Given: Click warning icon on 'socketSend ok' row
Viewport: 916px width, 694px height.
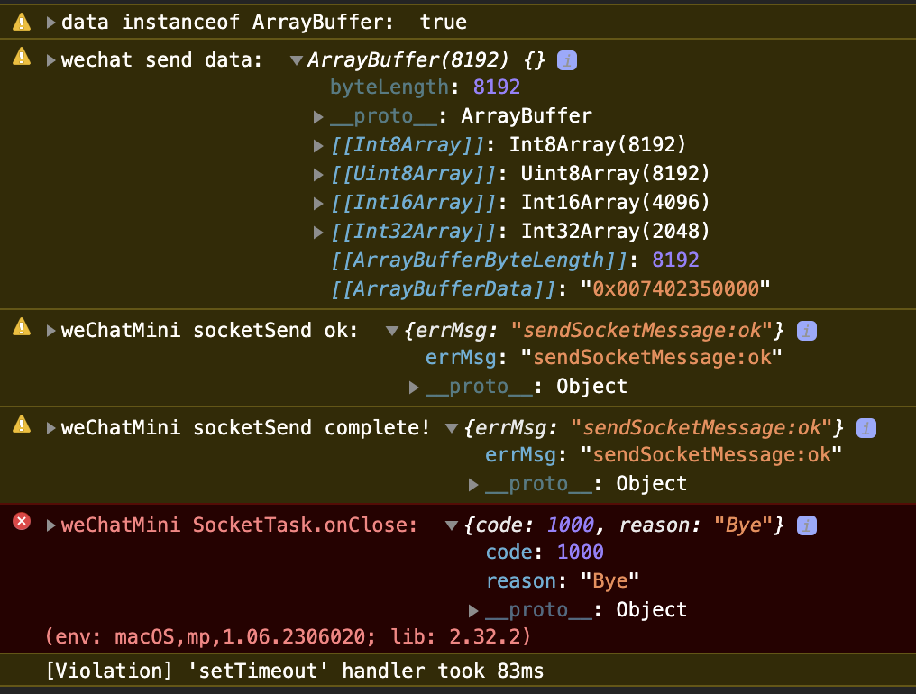Looking at the screenshot, I should (x=22, y=327).
